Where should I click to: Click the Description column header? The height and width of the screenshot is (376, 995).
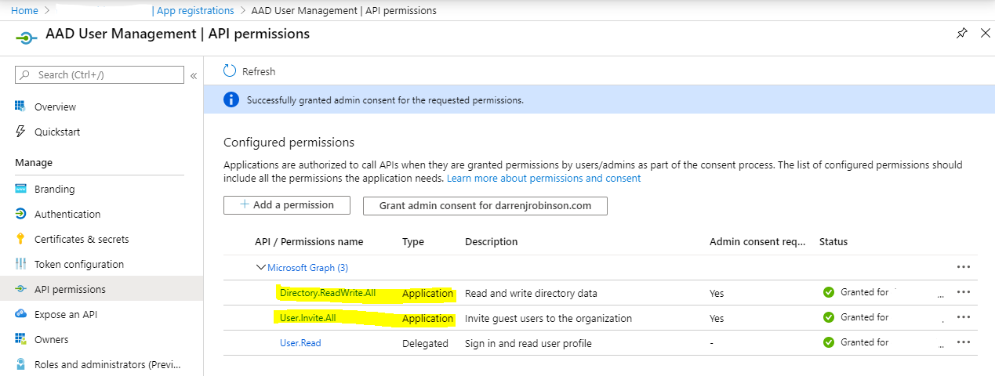tap(491, 241)
